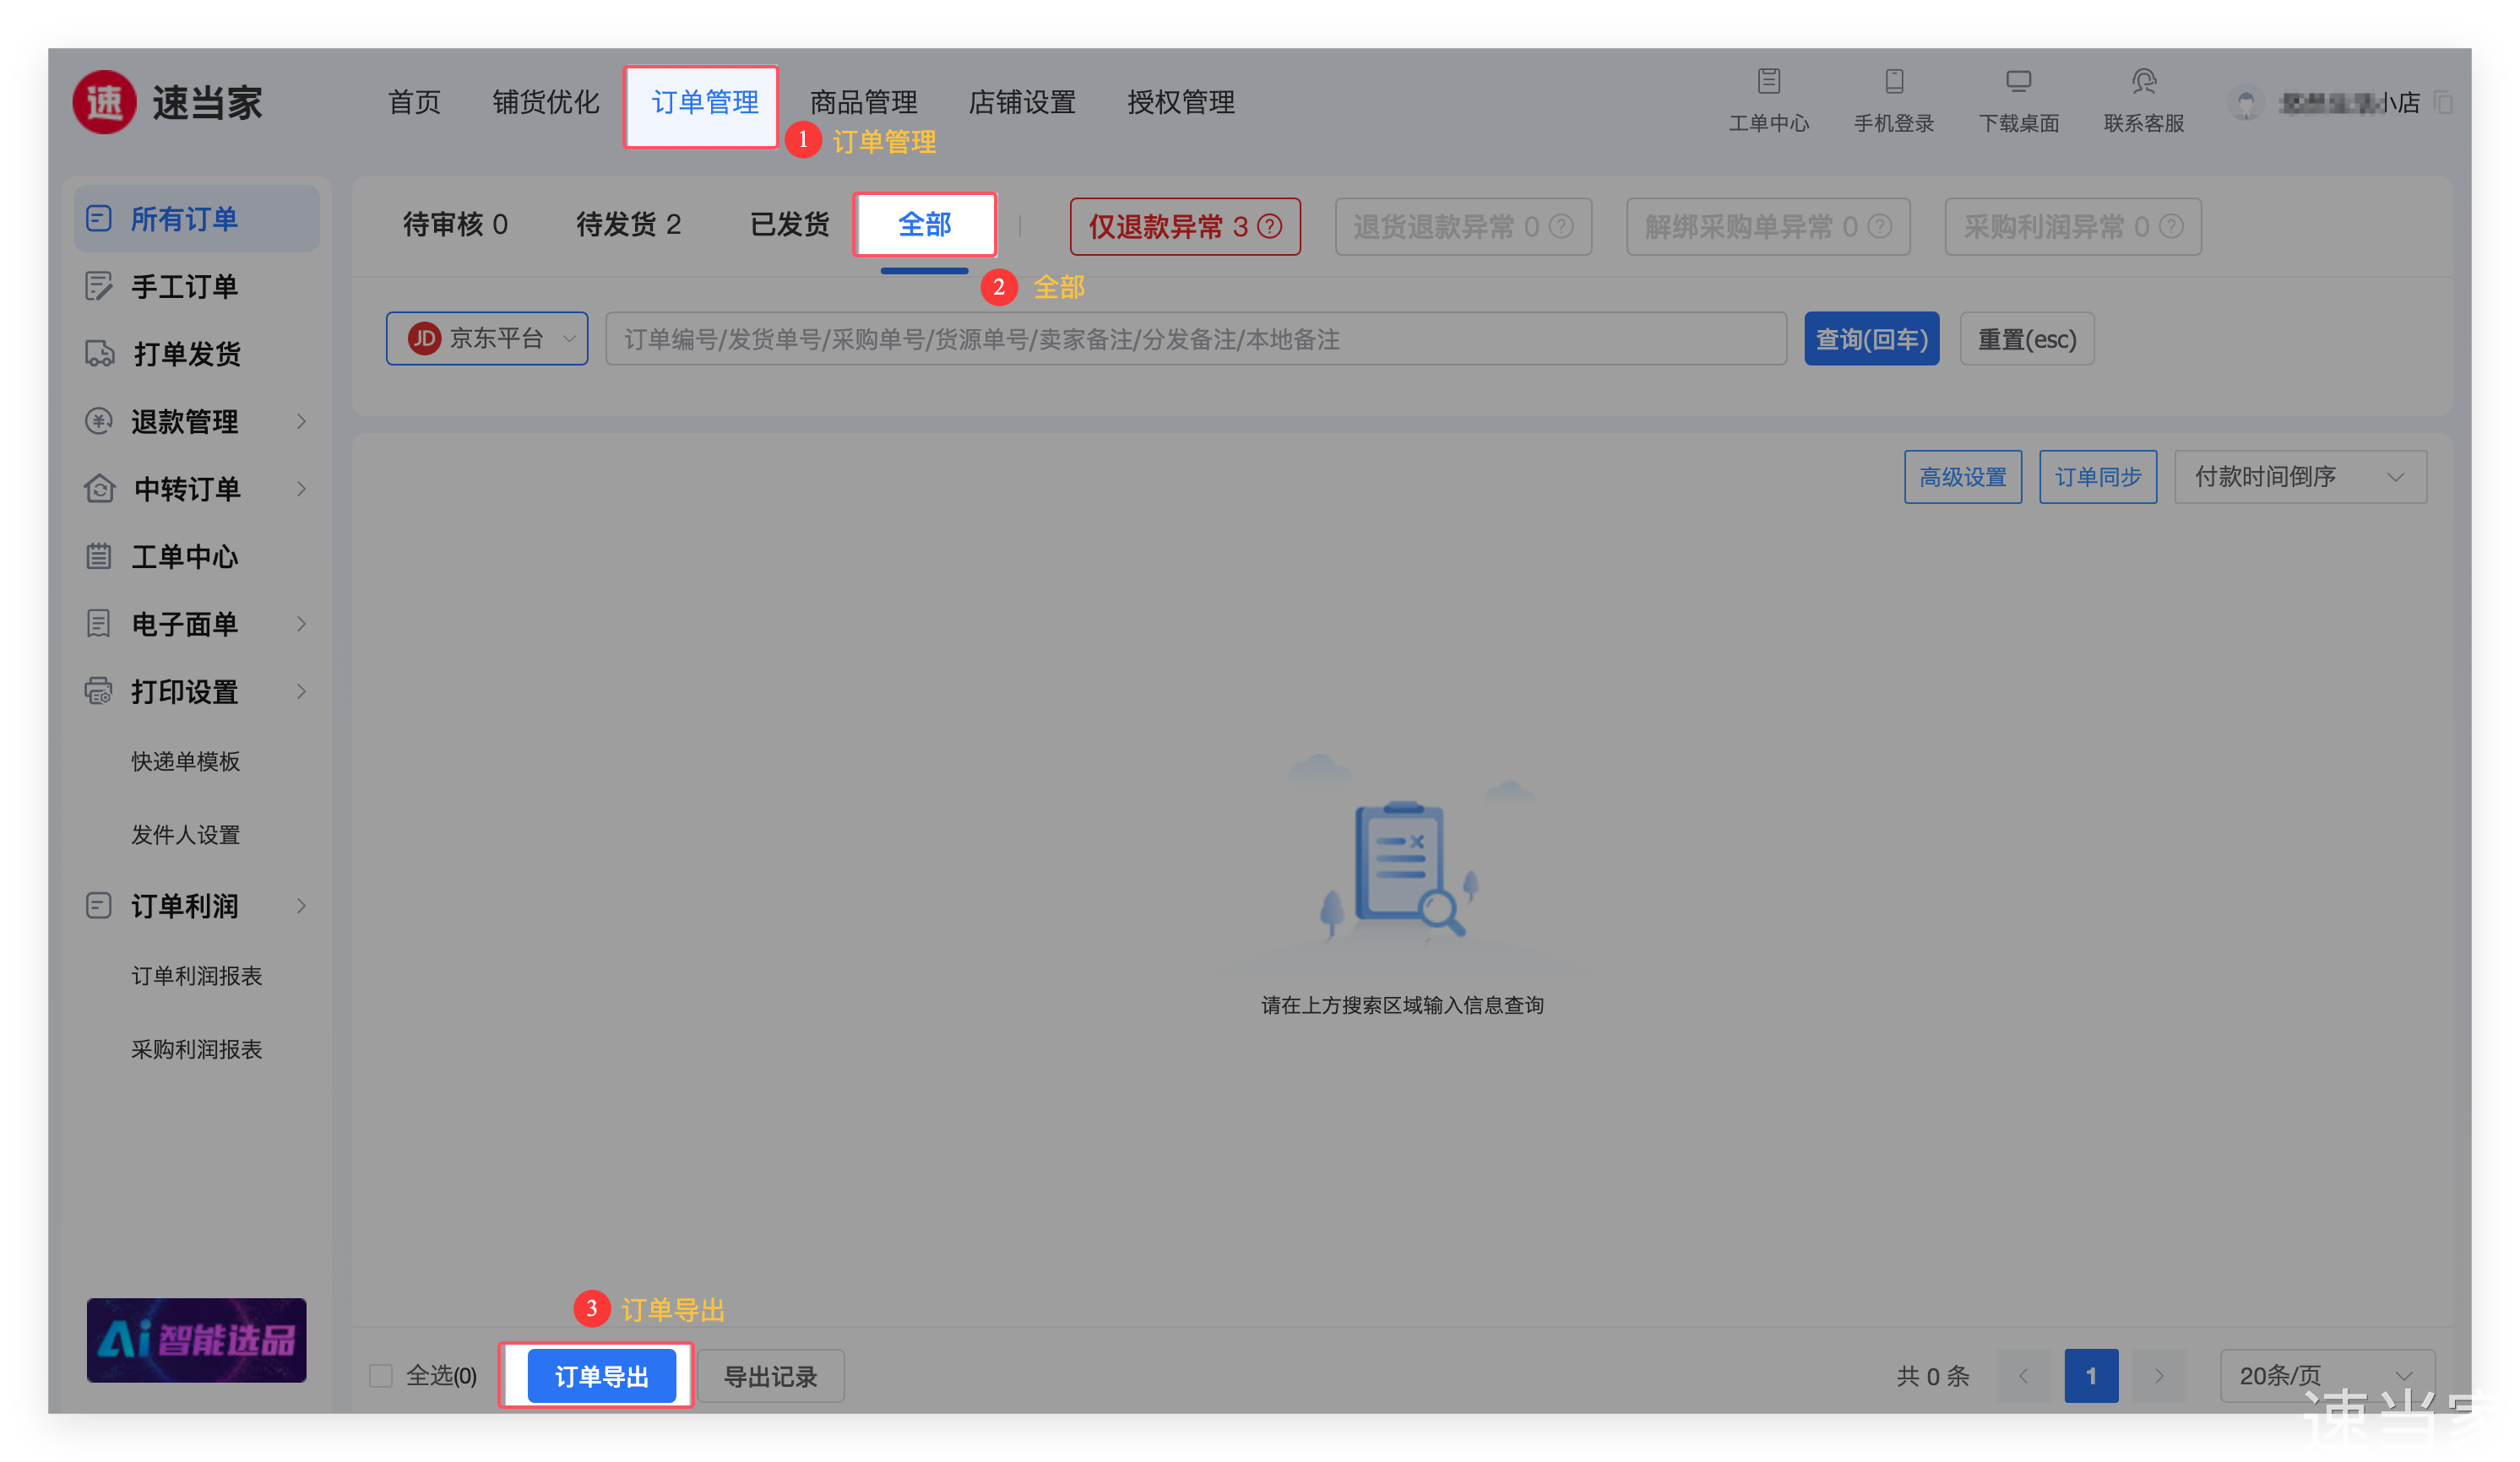2520x1462 pixels.
Task: Open 商品管理 top menu
Action: (863, 102)
